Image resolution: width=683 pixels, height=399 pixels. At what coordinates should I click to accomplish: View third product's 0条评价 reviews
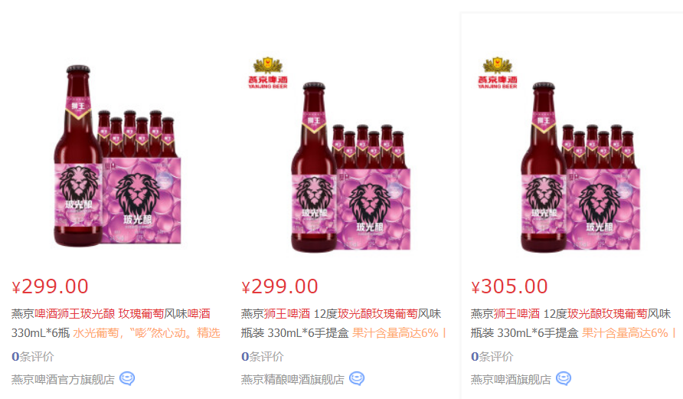click(x=492, y=356)
